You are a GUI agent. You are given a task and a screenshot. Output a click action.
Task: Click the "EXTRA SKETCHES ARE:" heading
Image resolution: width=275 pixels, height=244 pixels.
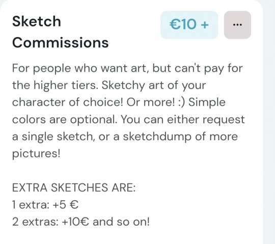[74, 187]
